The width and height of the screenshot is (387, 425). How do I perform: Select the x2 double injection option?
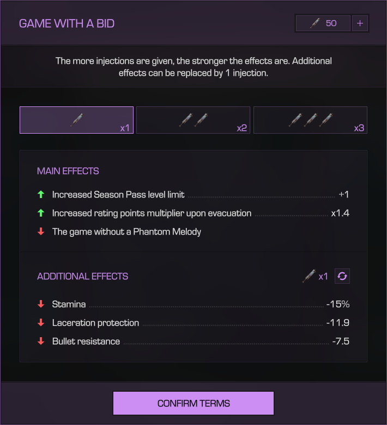[x=193, y=120]
